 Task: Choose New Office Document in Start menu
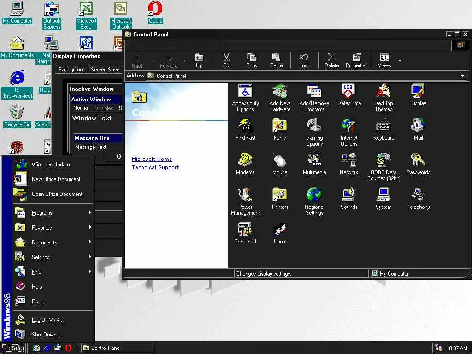[53, 179]
